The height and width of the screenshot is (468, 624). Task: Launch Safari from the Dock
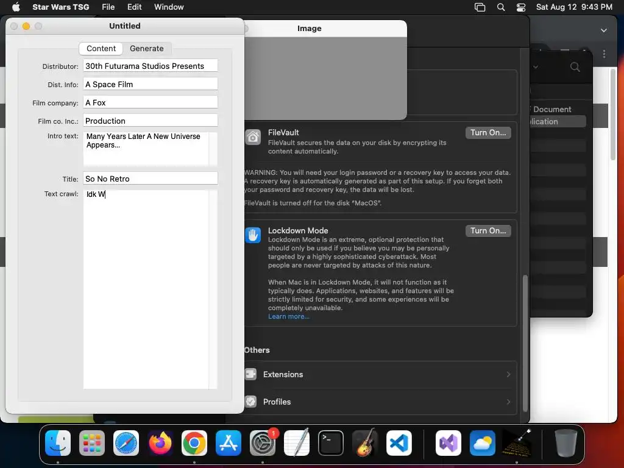pos(126,443)
